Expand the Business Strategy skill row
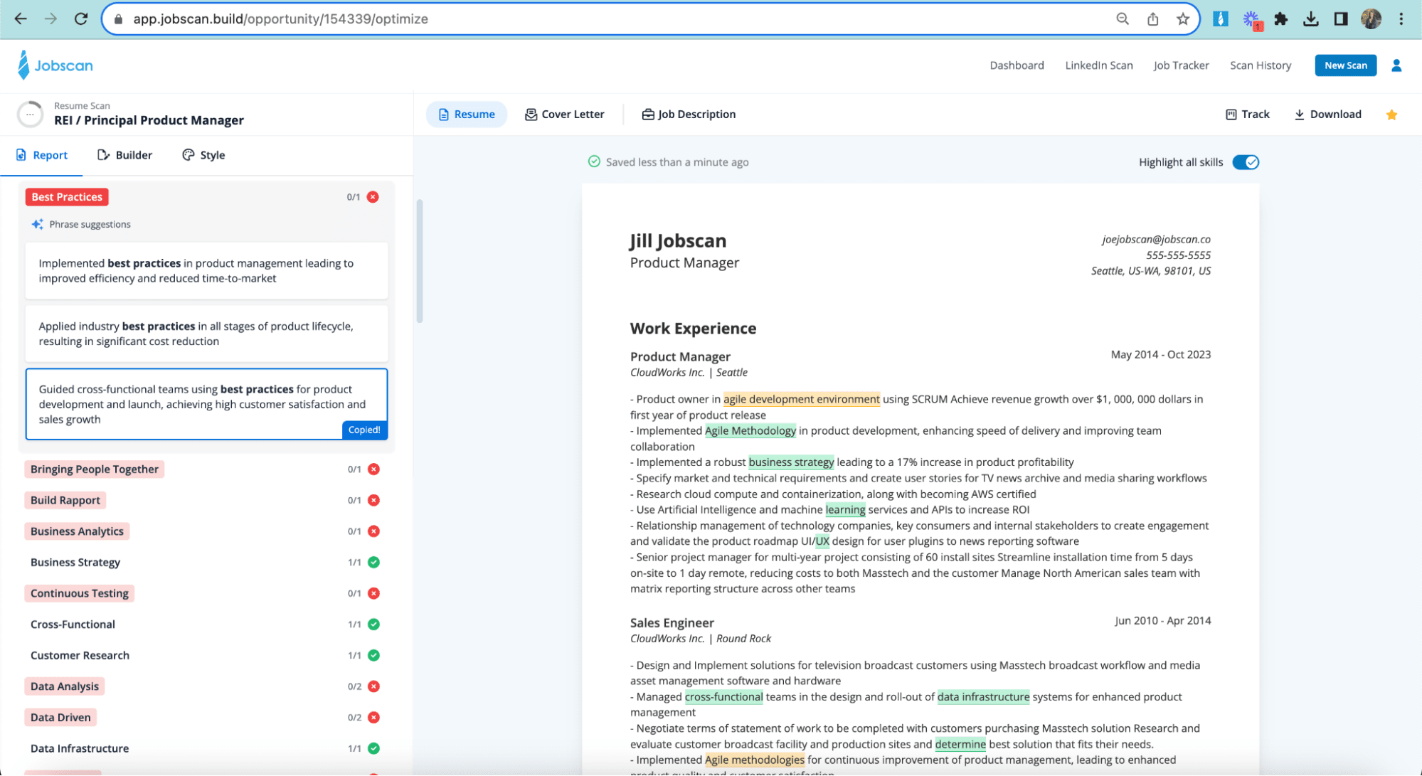This screenshot has width=1422, height=776. coord(205,562)
